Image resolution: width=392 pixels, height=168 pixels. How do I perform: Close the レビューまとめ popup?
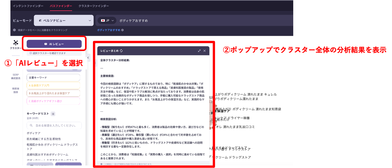204,51
